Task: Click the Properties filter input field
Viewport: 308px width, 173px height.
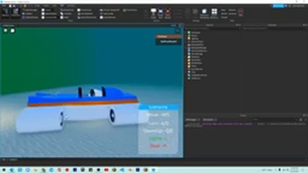Action: pyautogui.click(x=274, y=28)
